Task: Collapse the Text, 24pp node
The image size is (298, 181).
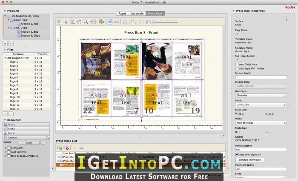Action: click(x=9, y=28)
